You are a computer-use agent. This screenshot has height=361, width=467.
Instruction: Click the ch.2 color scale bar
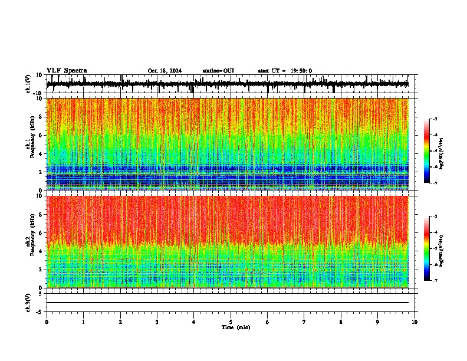coord(427,248)
